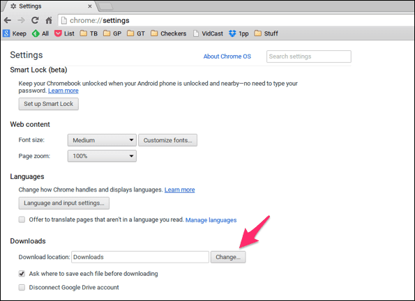Go to the home page icon
Screen dimensions: 415x301
click(49, 20)
